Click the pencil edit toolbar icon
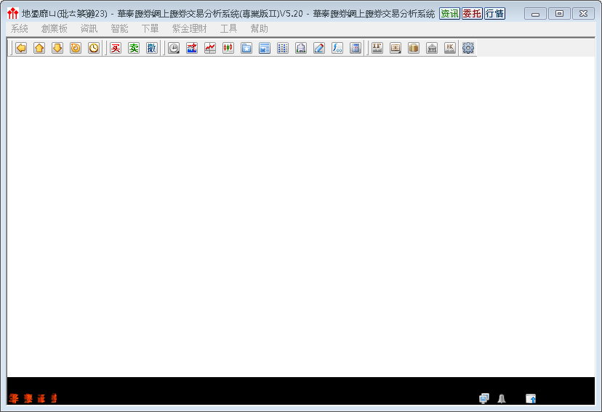The width and height of the screenshot is (602, 412). pyautogui.click(x=319, y=48)
